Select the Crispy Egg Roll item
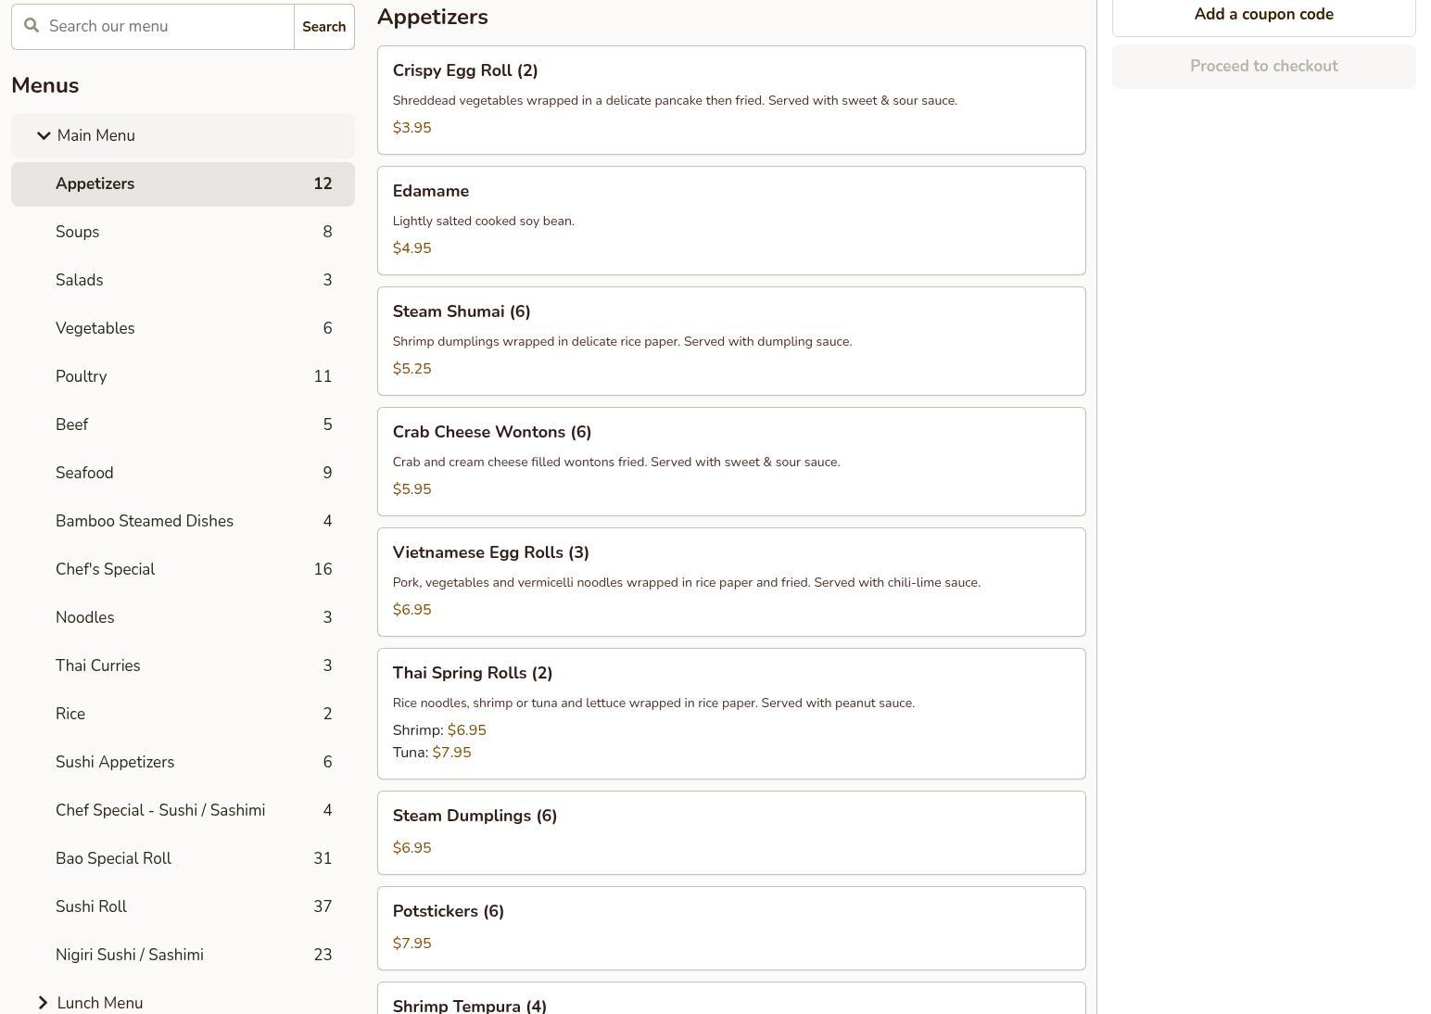 [x=730, y=100]
